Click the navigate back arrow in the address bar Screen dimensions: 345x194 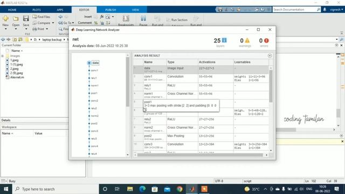3,39
